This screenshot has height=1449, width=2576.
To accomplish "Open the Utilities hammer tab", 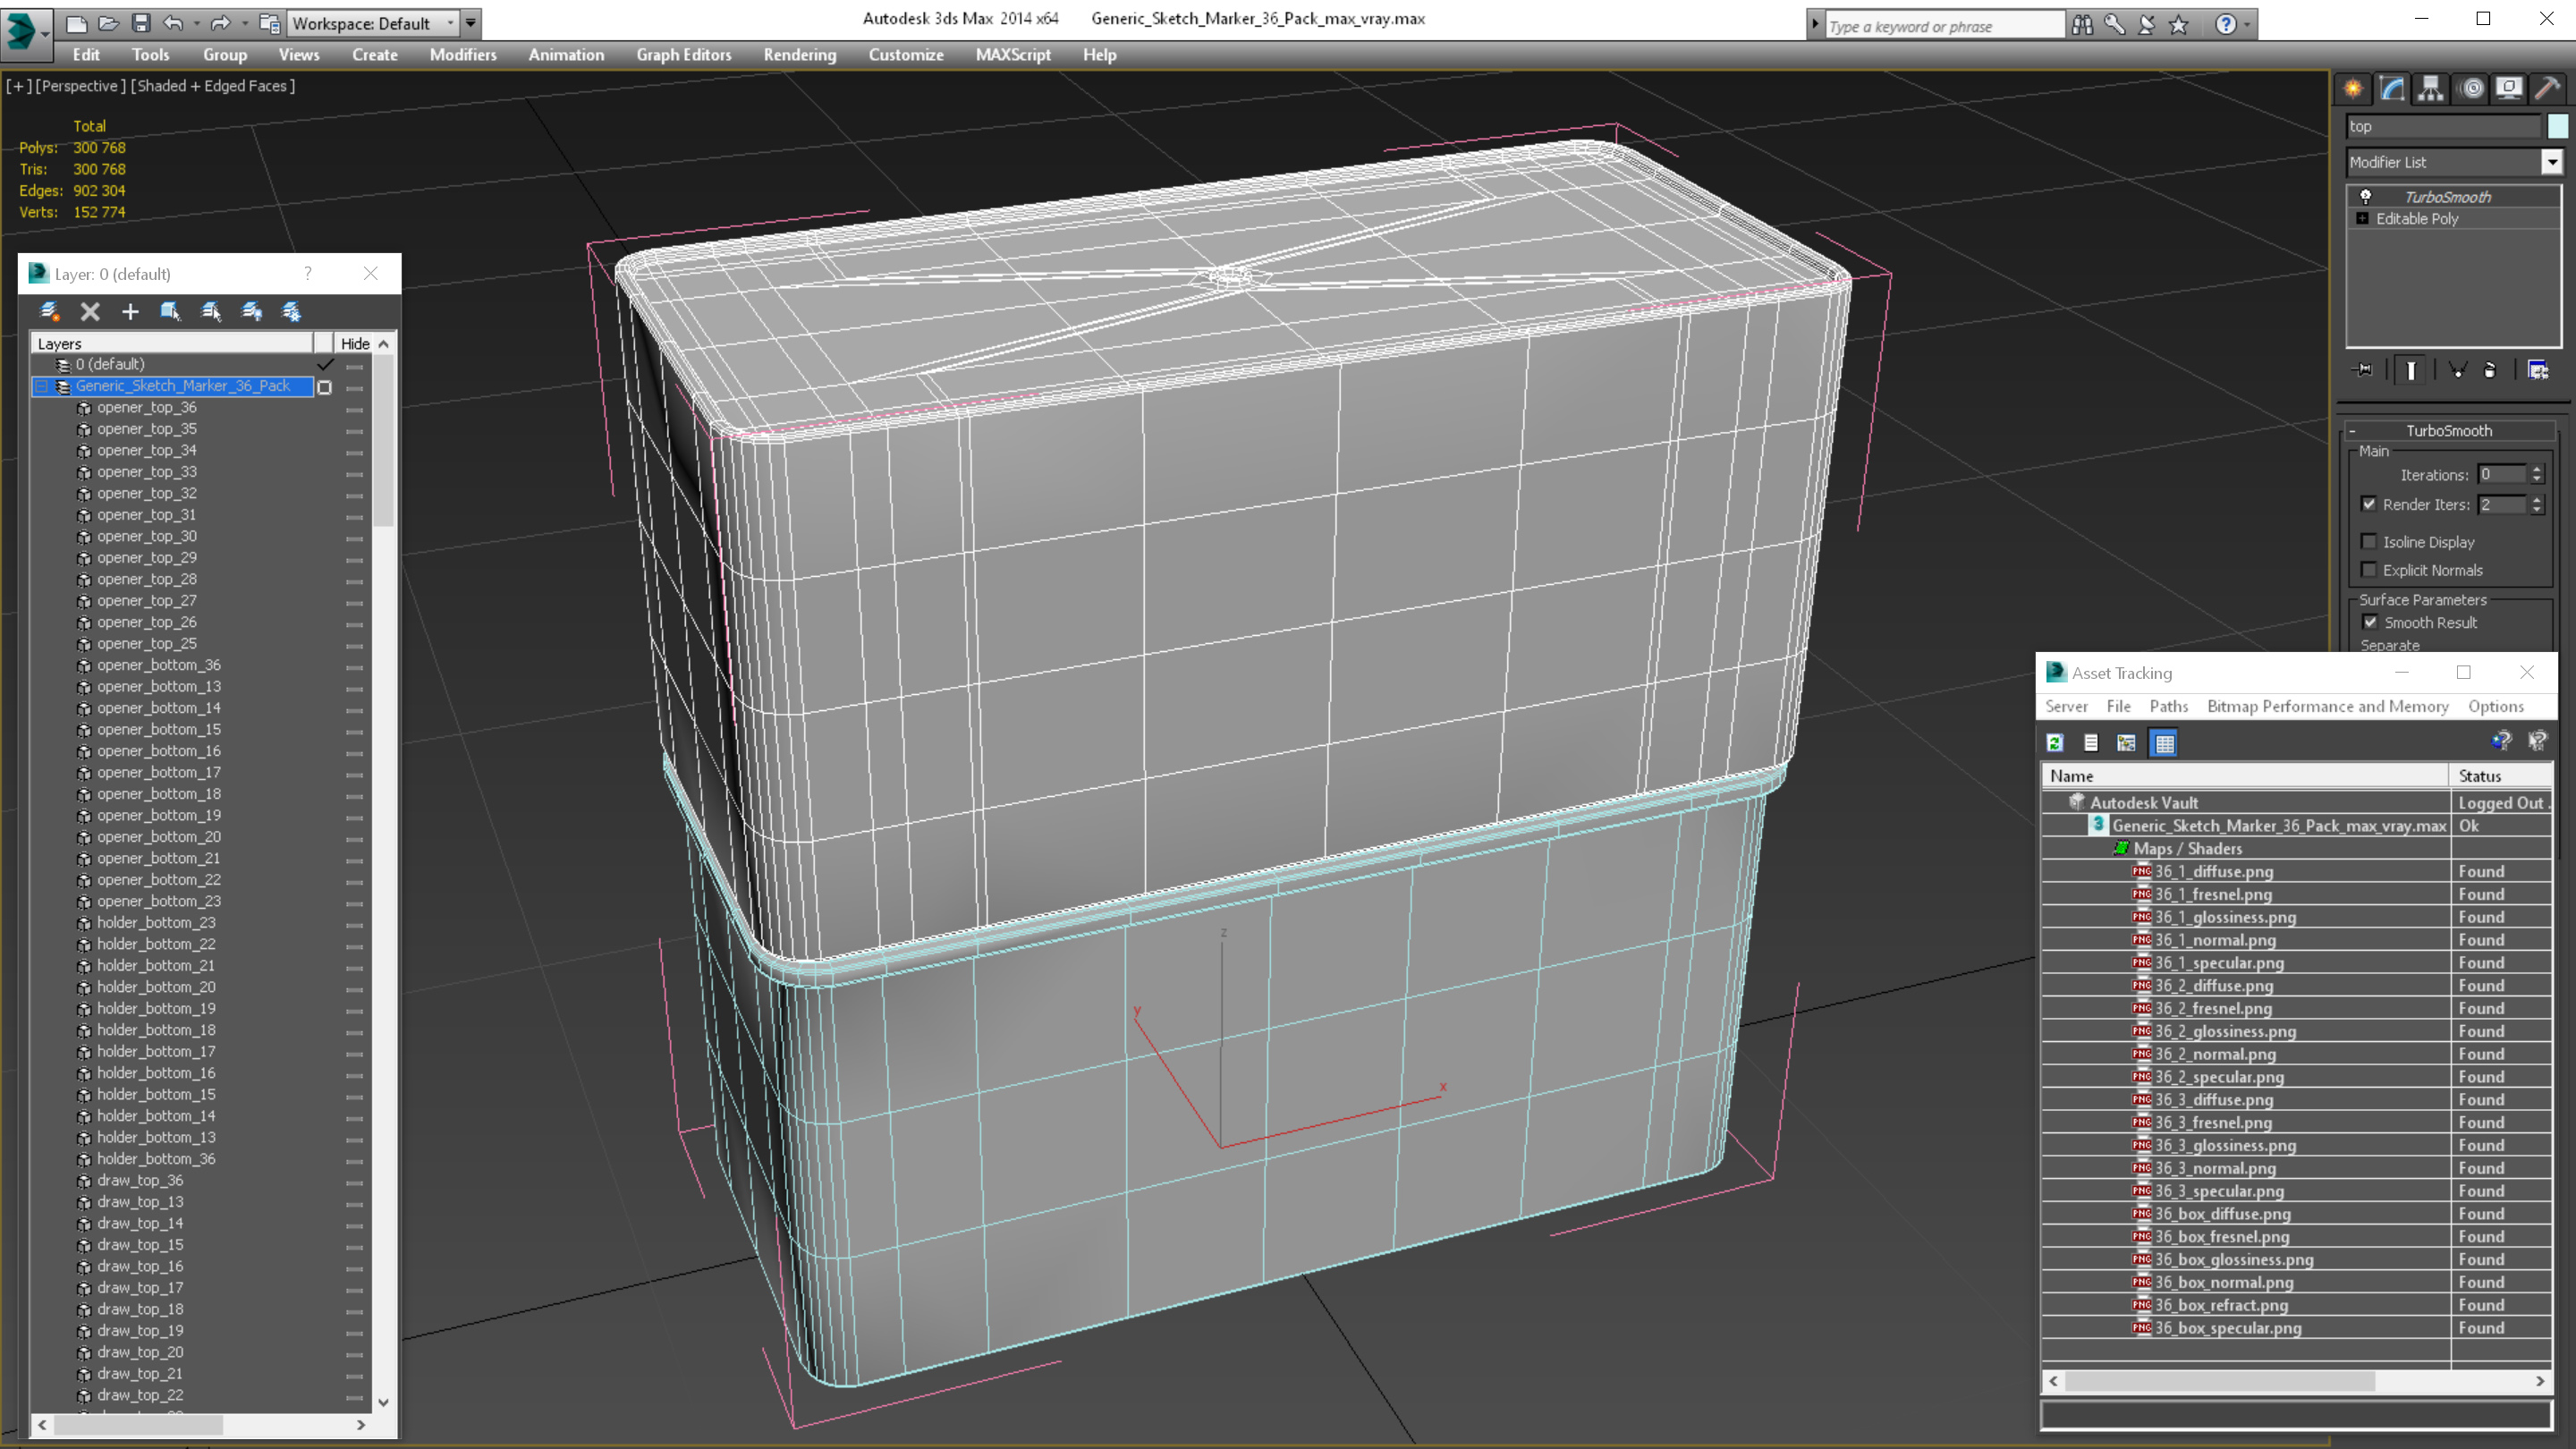I will tap(2548, 89).
